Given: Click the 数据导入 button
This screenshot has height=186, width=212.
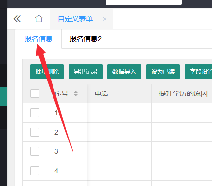Looking at the screenshot, I should (x=124, y=72).
